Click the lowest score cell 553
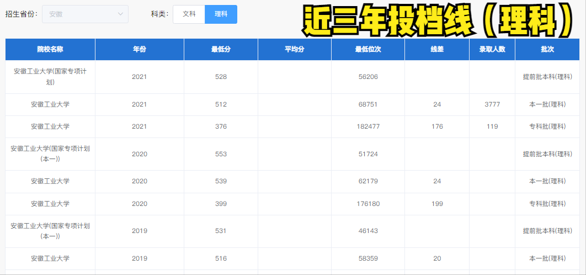 221,154
